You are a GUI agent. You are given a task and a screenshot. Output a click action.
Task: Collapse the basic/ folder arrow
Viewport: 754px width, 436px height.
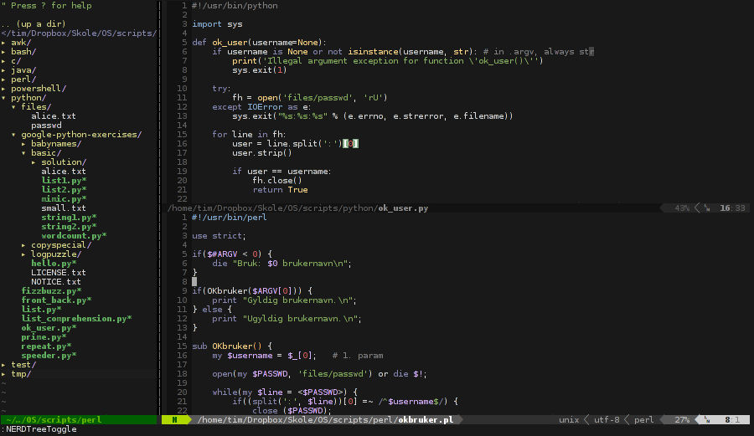point(23,153)
